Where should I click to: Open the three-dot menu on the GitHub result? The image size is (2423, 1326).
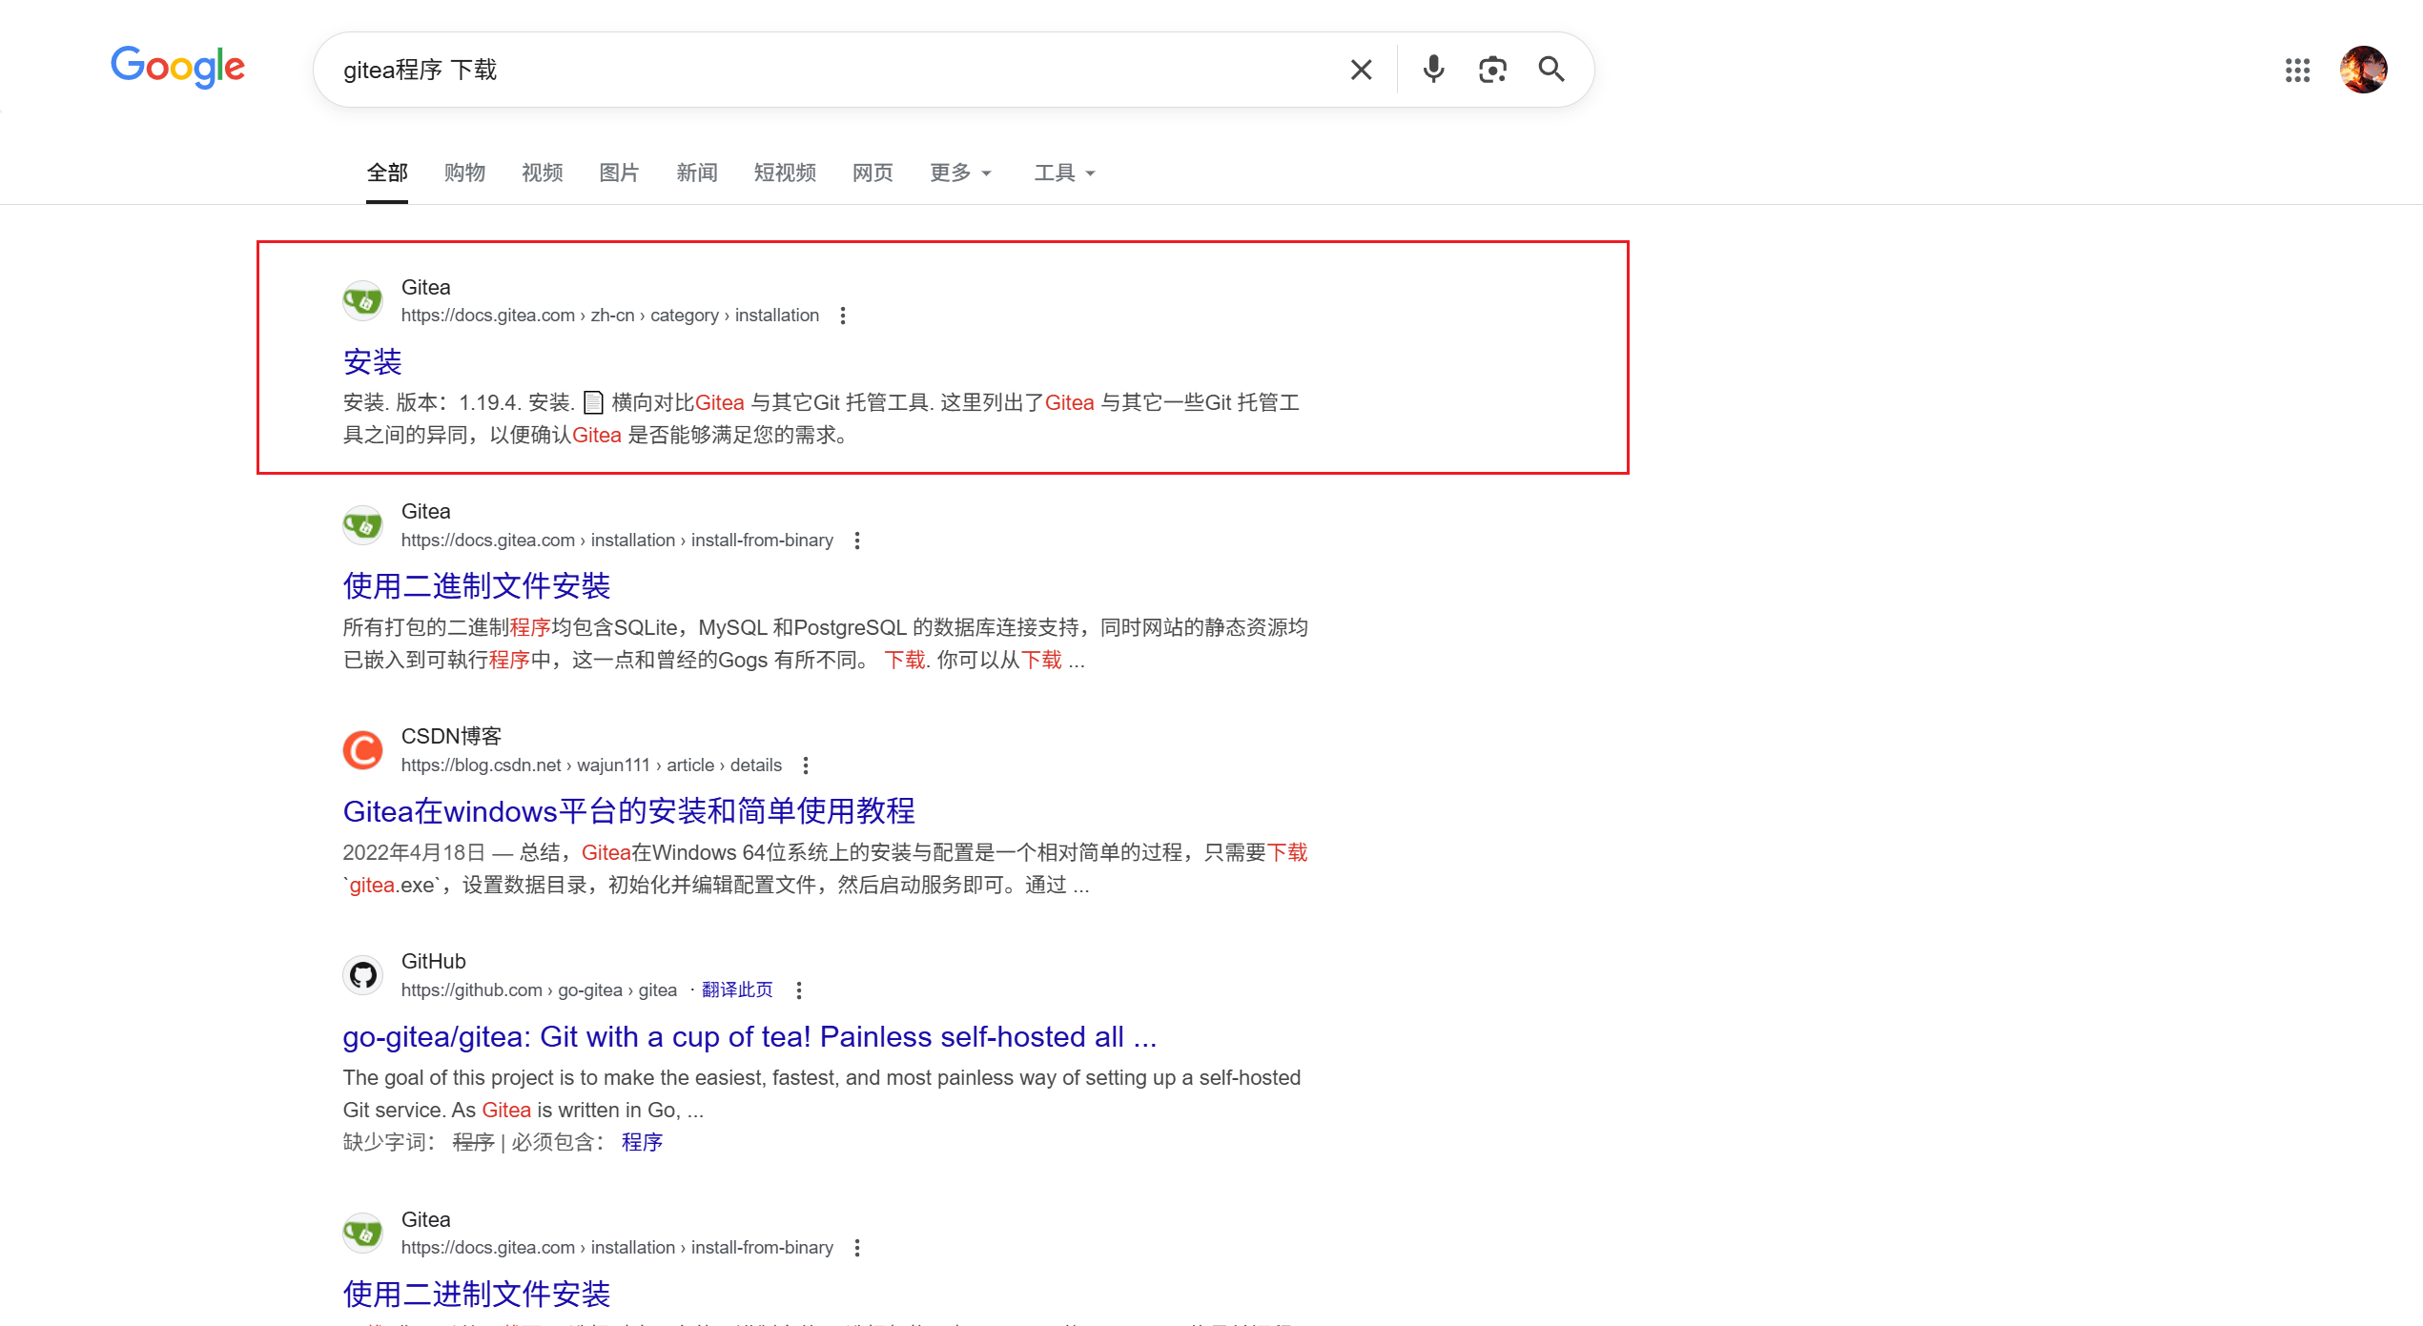pyautogui.click(x=799, y=990)
